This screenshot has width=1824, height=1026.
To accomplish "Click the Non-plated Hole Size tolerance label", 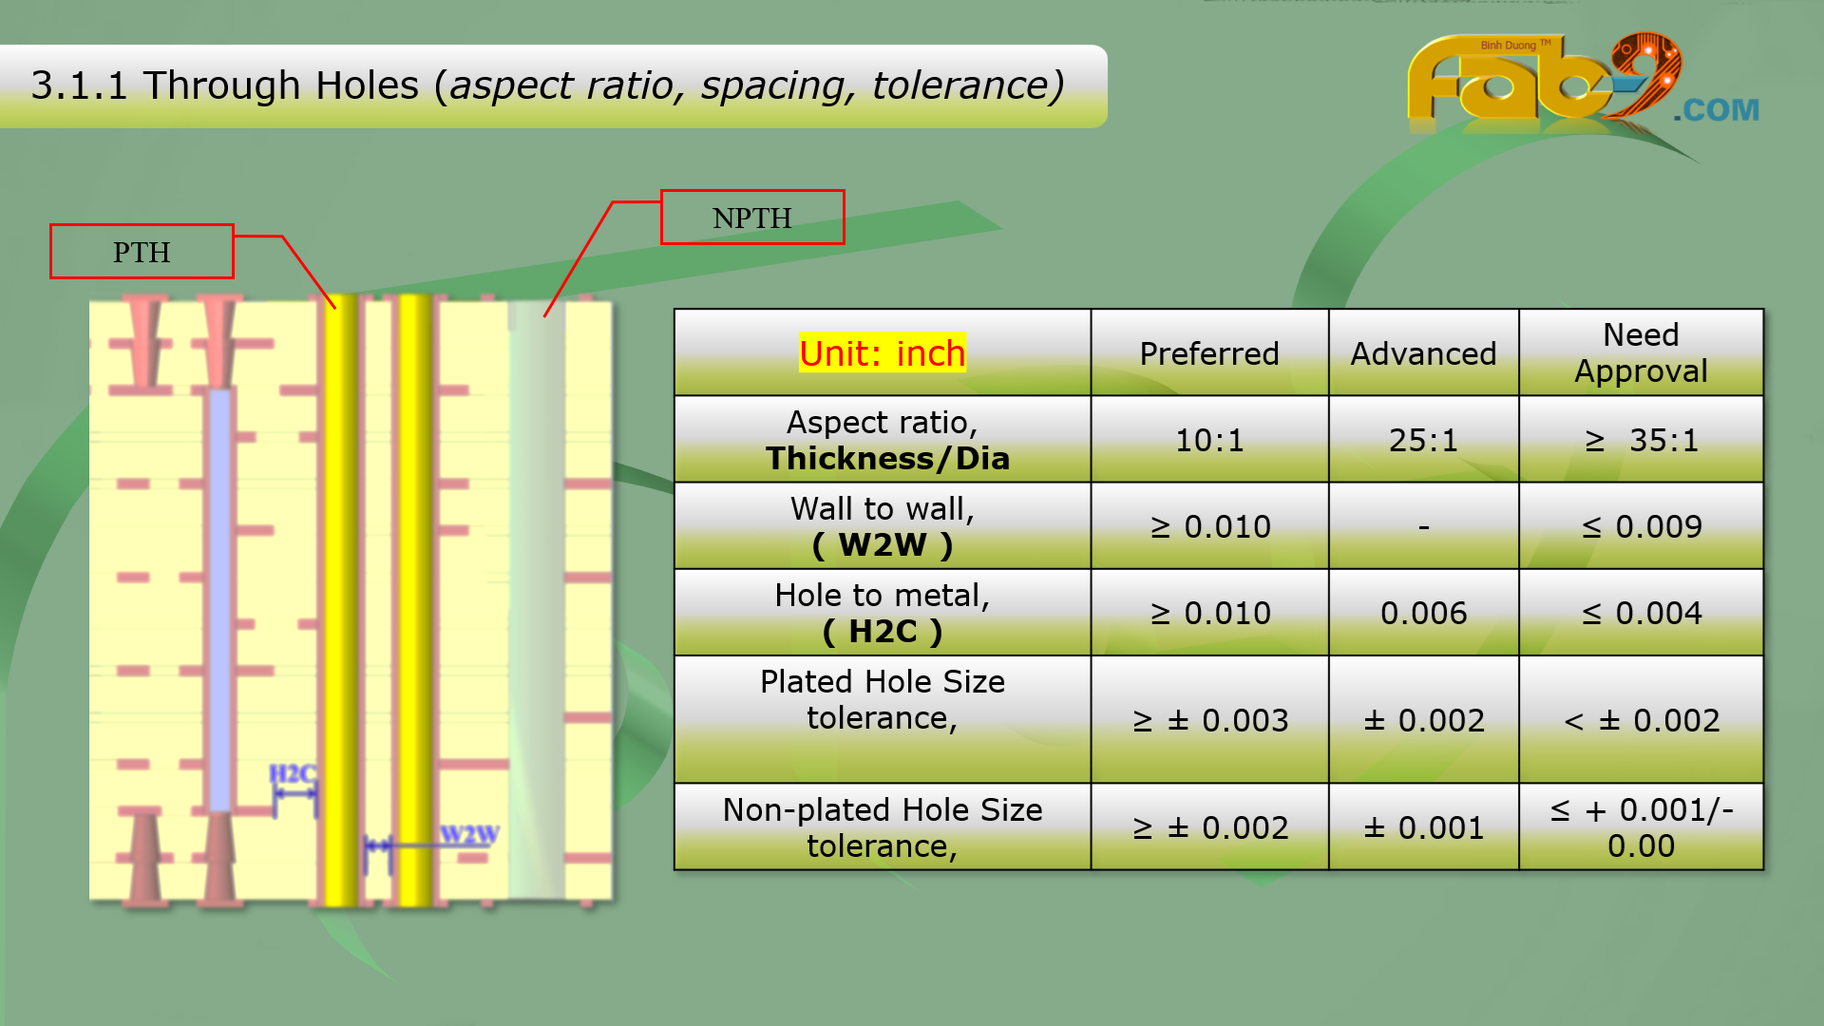I will [x=882, y=827].
